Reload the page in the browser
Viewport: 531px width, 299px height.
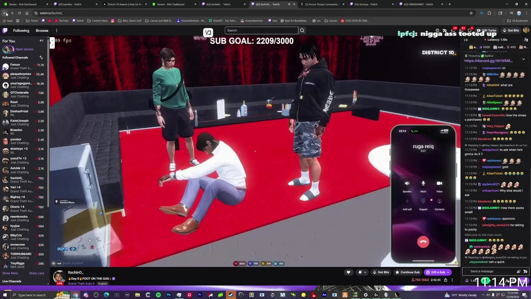click(19, 13)
